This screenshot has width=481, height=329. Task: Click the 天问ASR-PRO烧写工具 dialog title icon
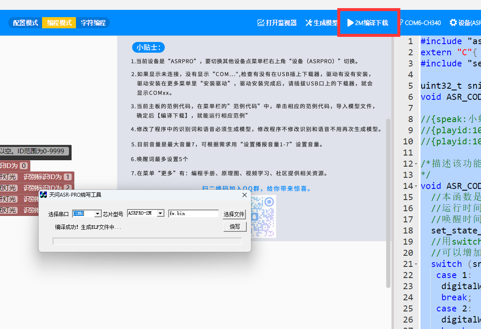(x=43, y=195)
